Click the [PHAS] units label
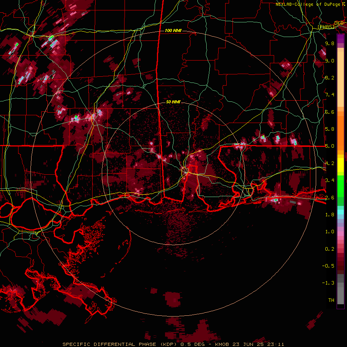The height and width of the screenshot is (347, 347). tap(326, 27)
